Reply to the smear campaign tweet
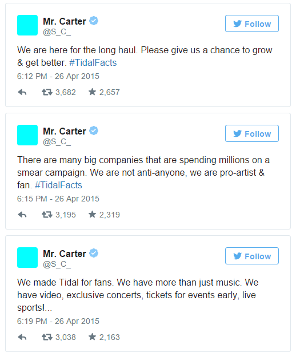The height and width of the screenshot is (356, 296). [x=22, y=215]
